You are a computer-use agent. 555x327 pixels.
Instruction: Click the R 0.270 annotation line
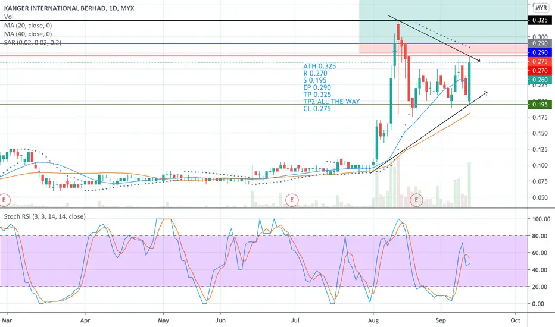pos(316,73)
